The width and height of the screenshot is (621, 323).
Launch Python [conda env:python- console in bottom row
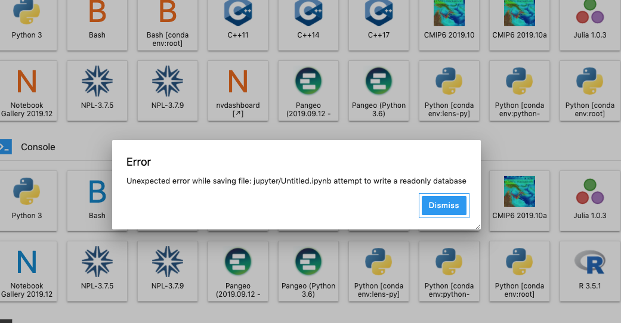pos(449,272)
